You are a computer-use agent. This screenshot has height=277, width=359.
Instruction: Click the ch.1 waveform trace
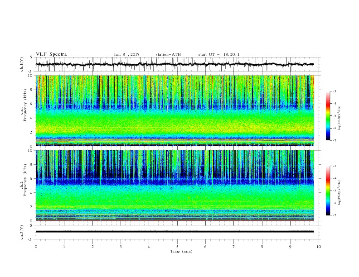(175, 64)
